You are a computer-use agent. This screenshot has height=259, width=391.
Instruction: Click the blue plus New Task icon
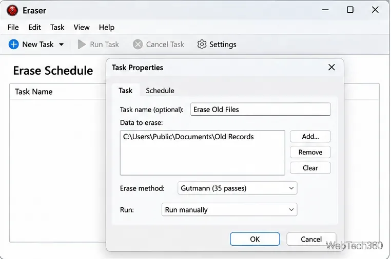click(13, 45)
